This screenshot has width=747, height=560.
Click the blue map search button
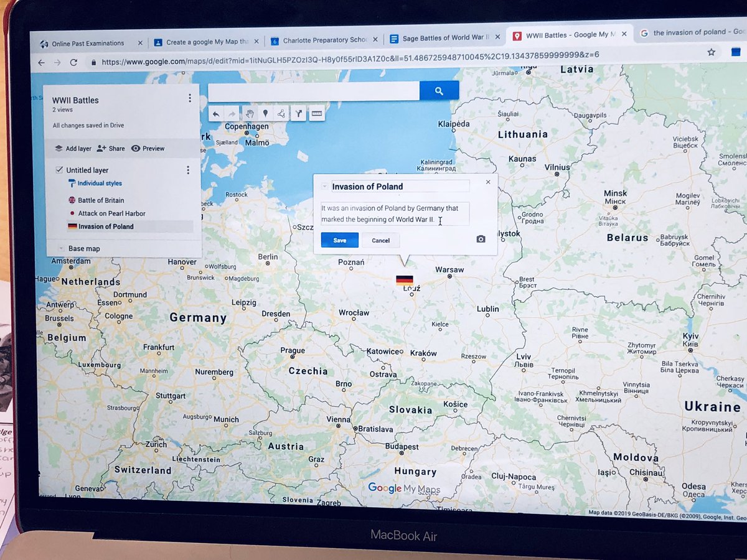439,91
